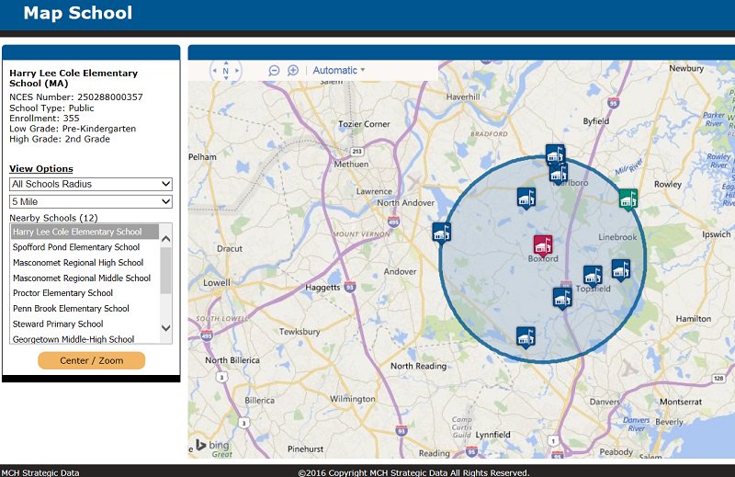The width and height of the screenshot is (735, 477).
Task: Click blue school marker west of circle
Action: click(442, 233)
